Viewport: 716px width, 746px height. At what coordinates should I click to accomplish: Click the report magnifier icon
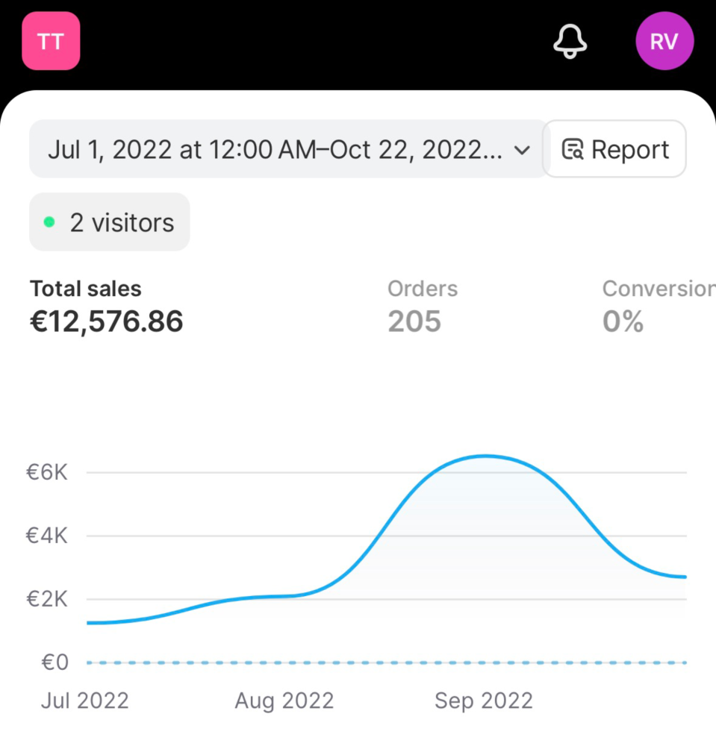coord(572,149)
